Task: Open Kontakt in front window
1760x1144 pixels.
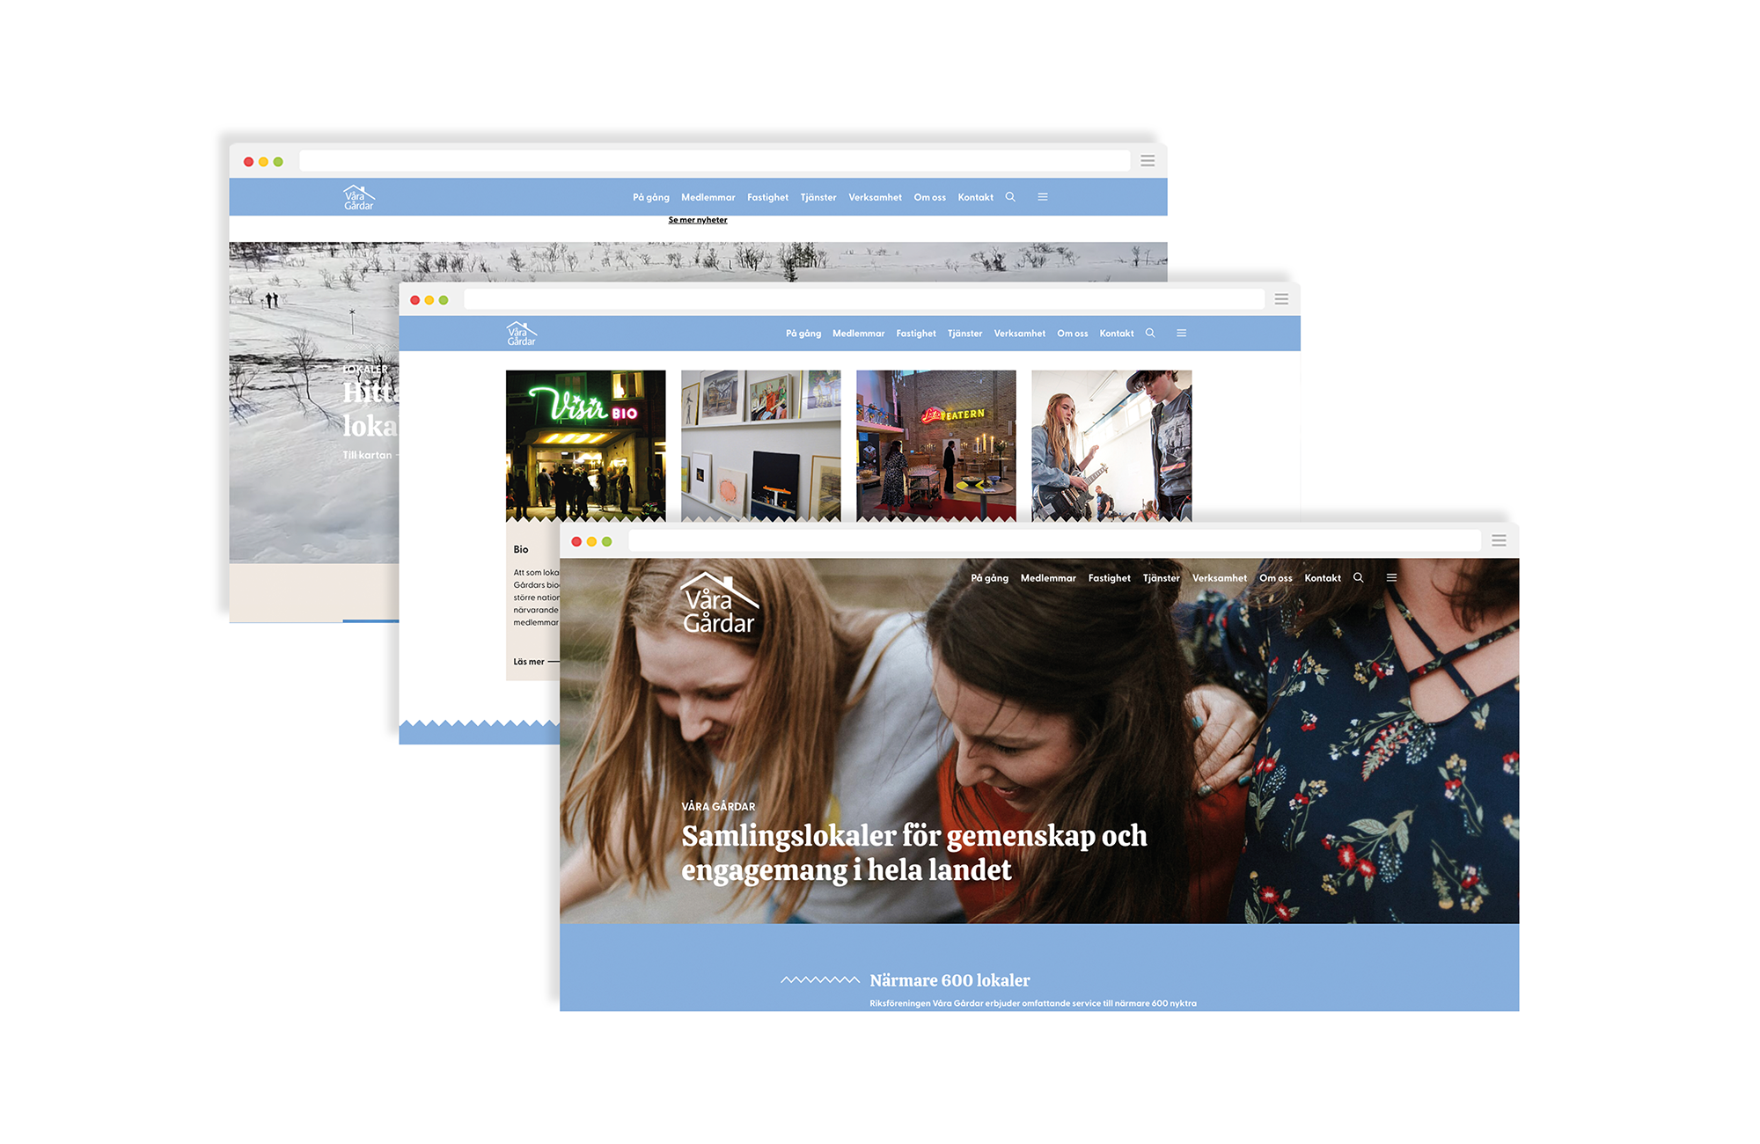Action: click(x=1322, y=578)
